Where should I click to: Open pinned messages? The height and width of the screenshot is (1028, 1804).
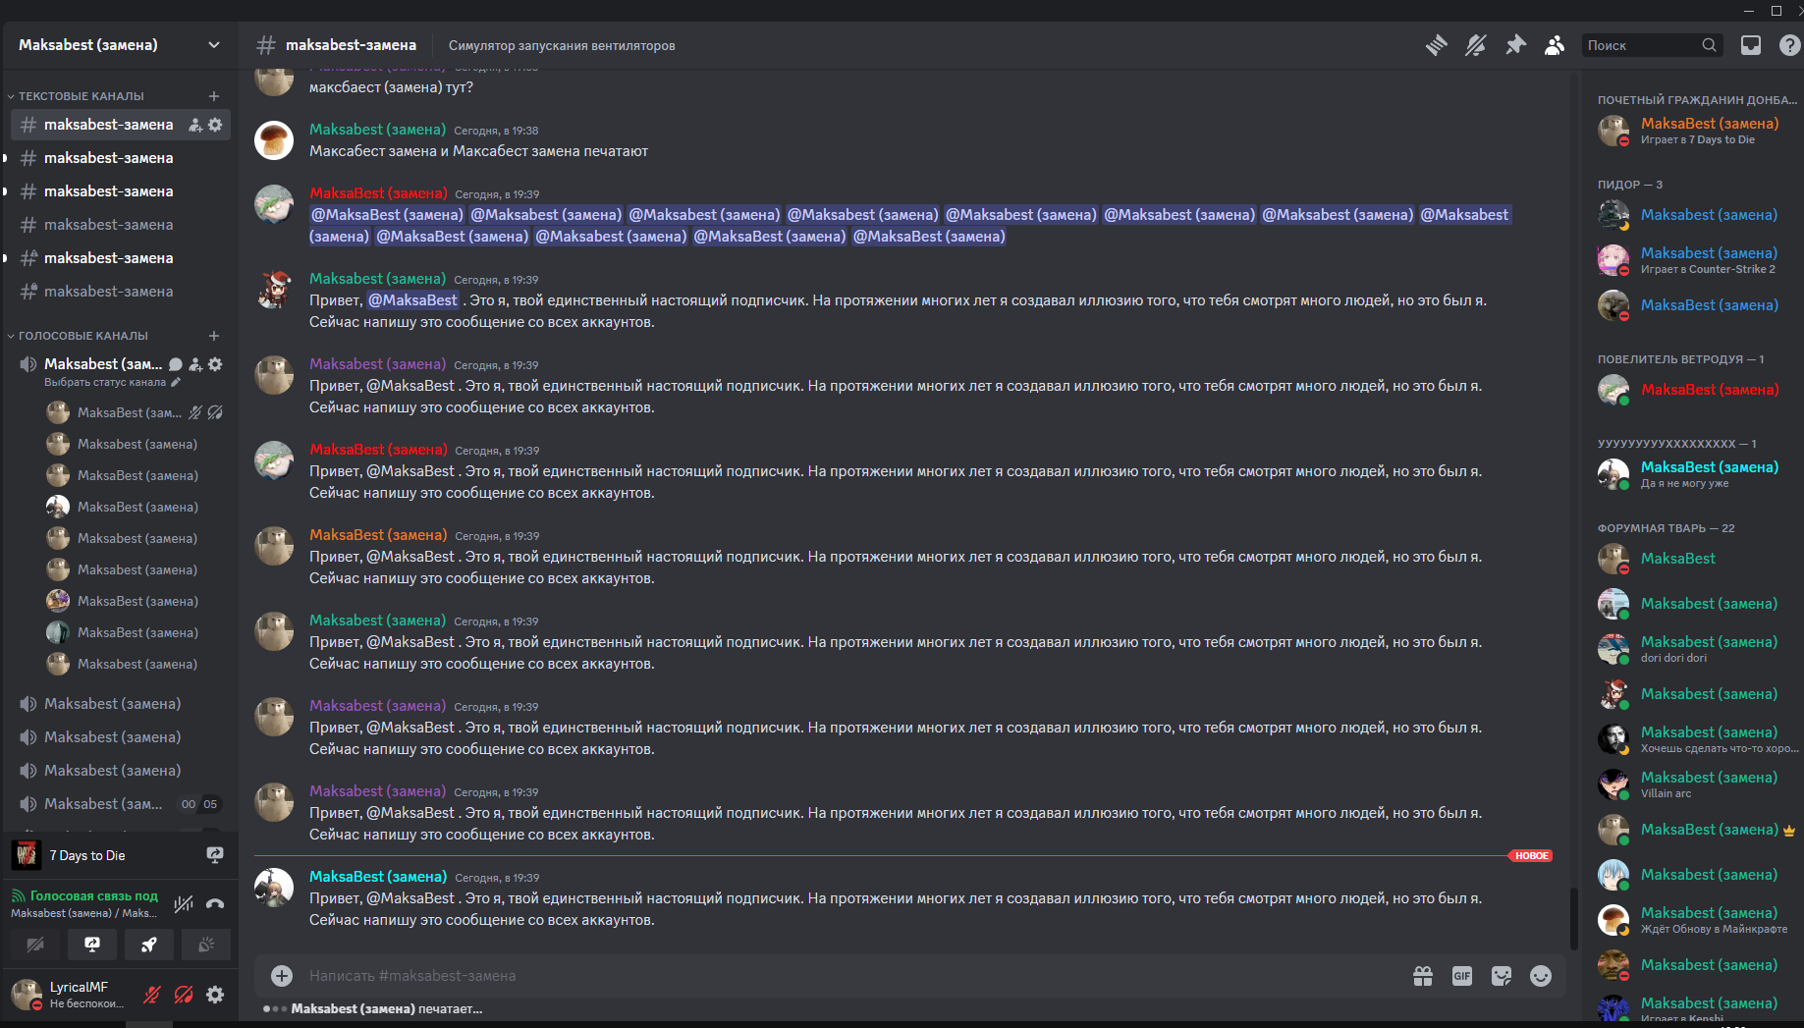(1515, 45)
